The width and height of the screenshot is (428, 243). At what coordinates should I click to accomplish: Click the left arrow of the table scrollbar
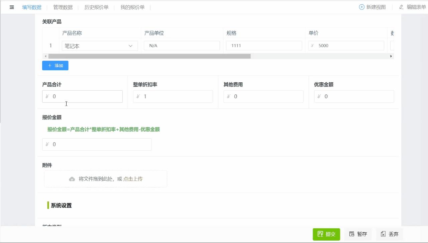tap(45, 56)
